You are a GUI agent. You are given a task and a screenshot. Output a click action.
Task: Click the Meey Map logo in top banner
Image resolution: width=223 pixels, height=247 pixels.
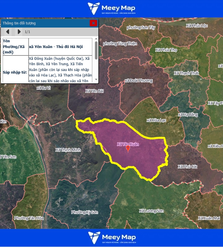pyautogui.click(x=112, y=9)
